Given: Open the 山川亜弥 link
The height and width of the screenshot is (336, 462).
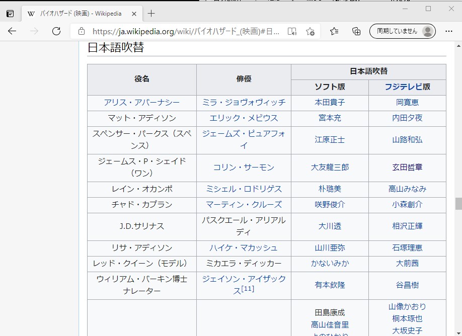Looking at the screenshot, I should click(x=330, y=248).
